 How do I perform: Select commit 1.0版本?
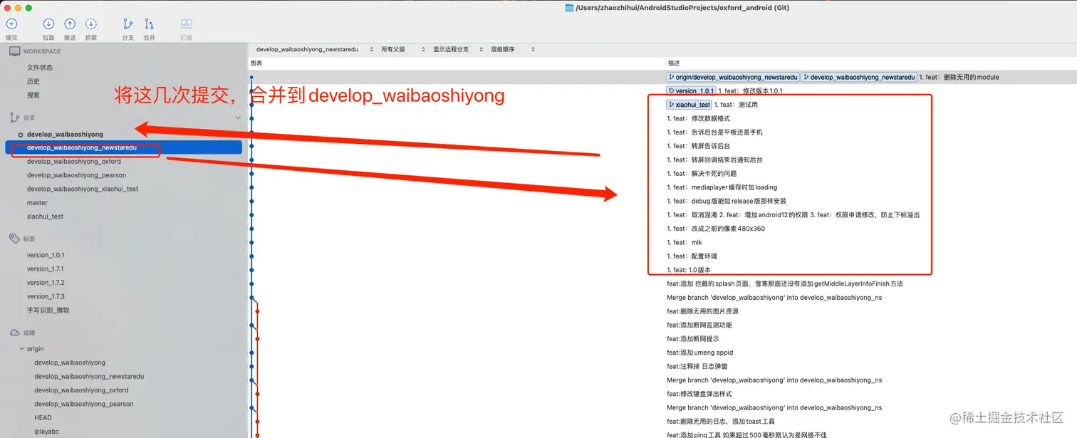tap(688, 270)
